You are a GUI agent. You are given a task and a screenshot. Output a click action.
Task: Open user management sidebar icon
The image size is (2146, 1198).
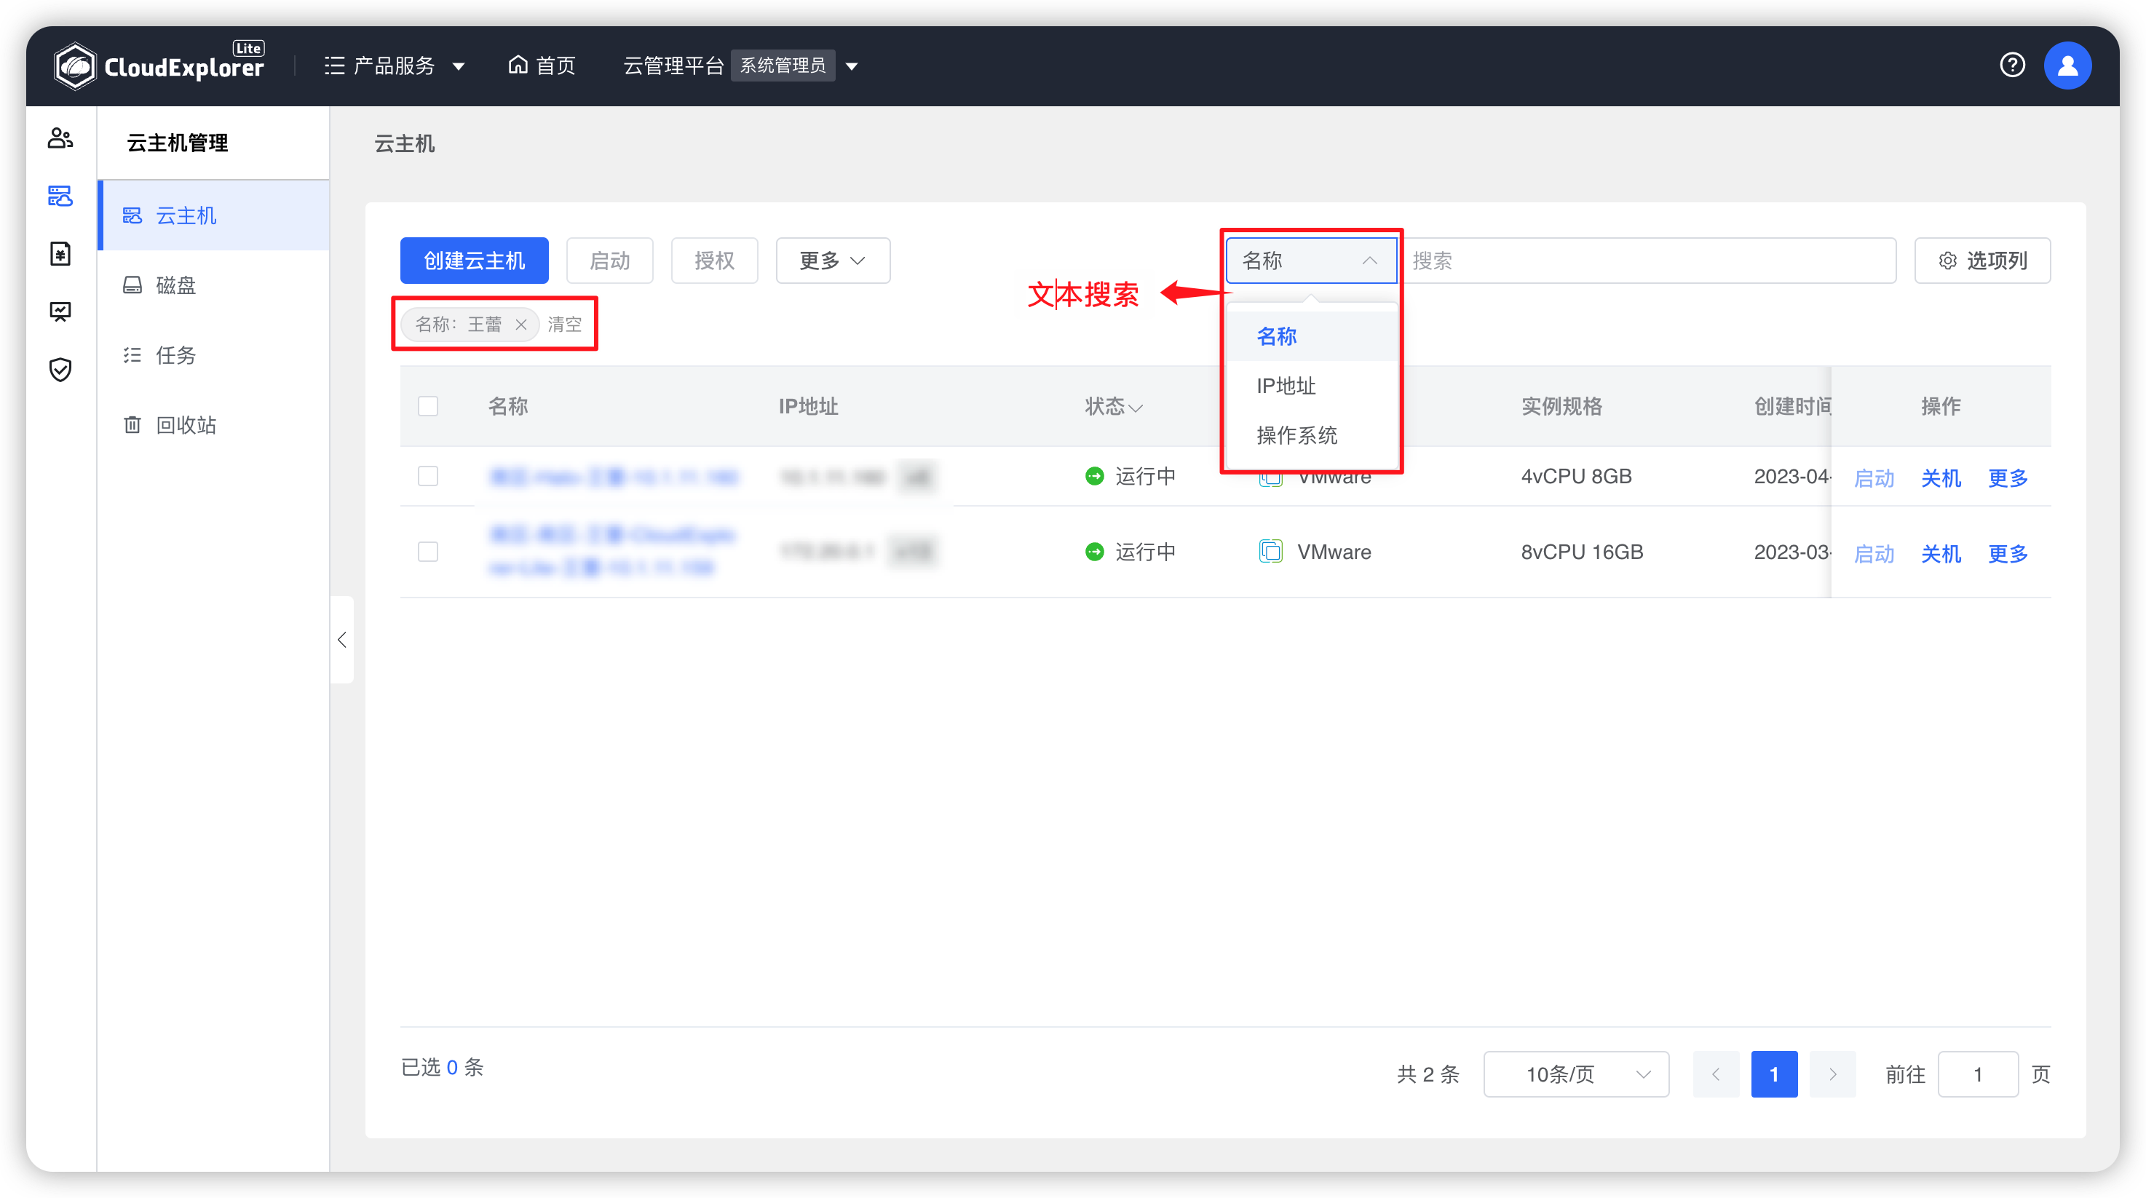(x=60, y=138)
